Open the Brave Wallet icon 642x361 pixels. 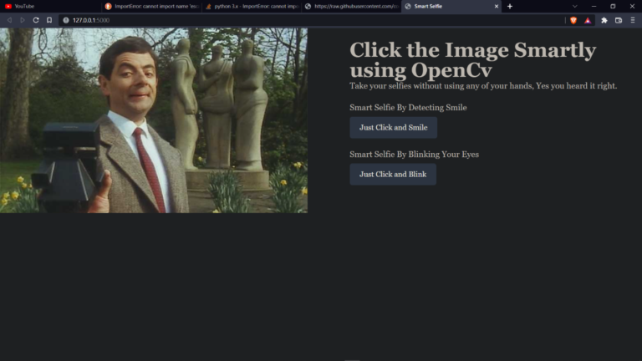(619, 20)
